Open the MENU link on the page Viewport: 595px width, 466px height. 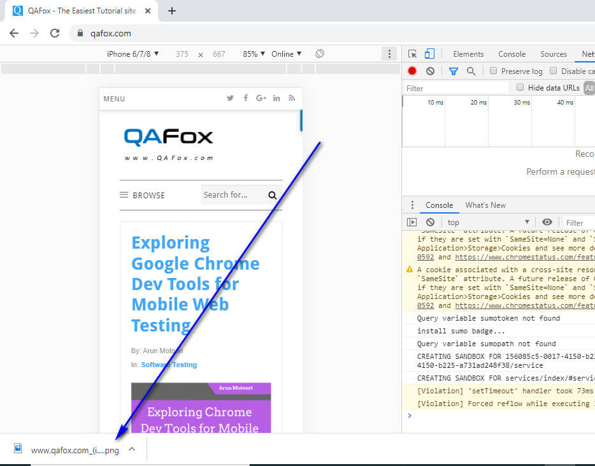(x=114, y=99)
